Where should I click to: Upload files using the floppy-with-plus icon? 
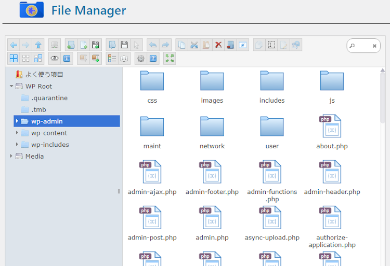coord(96,45)
